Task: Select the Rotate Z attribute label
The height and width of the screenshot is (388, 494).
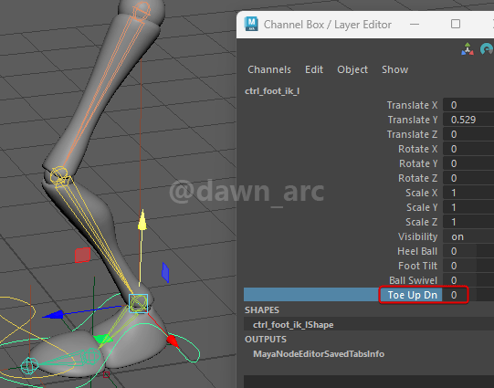Action: (418, 178)
